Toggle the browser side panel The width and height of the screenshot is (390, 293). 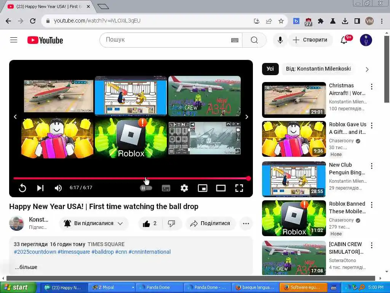357,21
